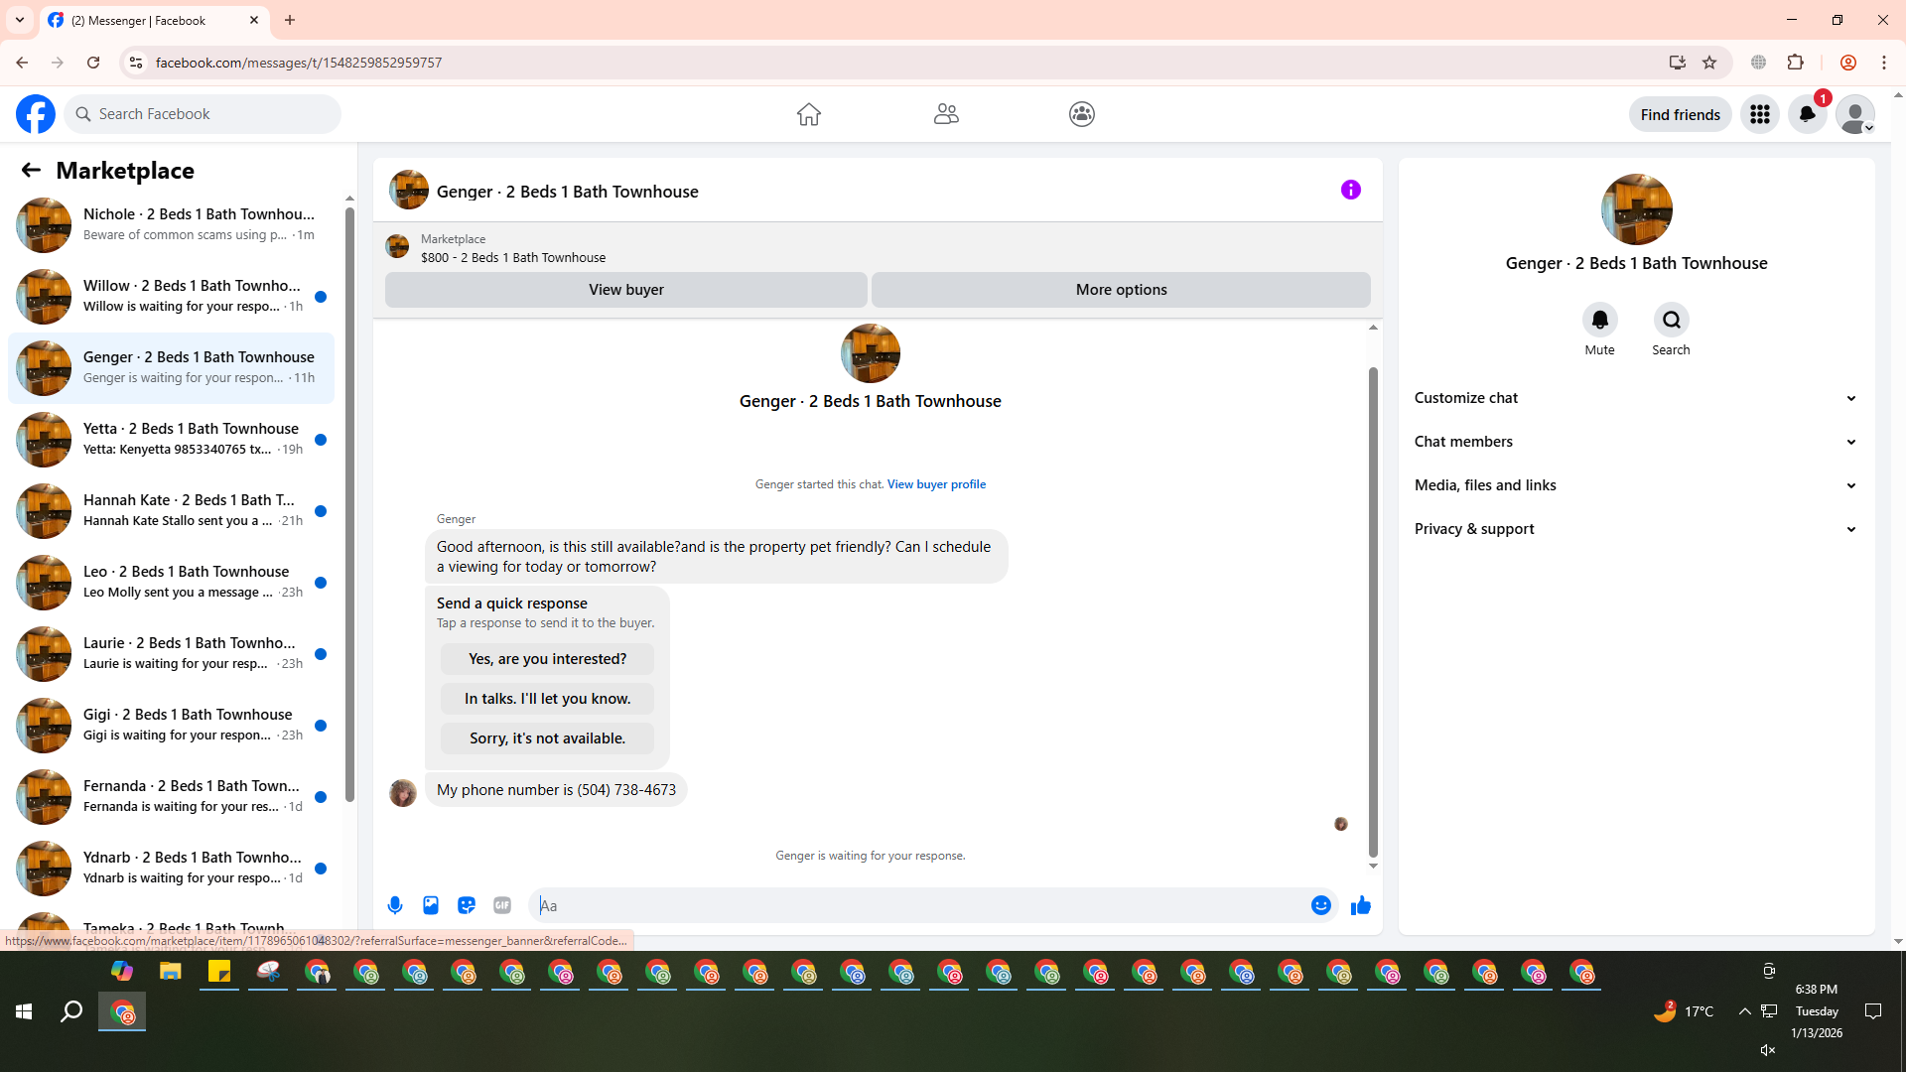Attach a photo with image icon
Image resolution: width=1906 pixels, height=1072 pixels.
click(431, 905)
